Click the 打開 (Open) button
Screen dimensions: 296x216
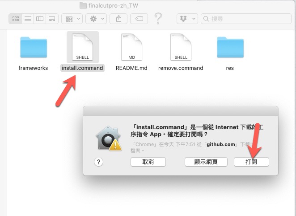(251, 162)
